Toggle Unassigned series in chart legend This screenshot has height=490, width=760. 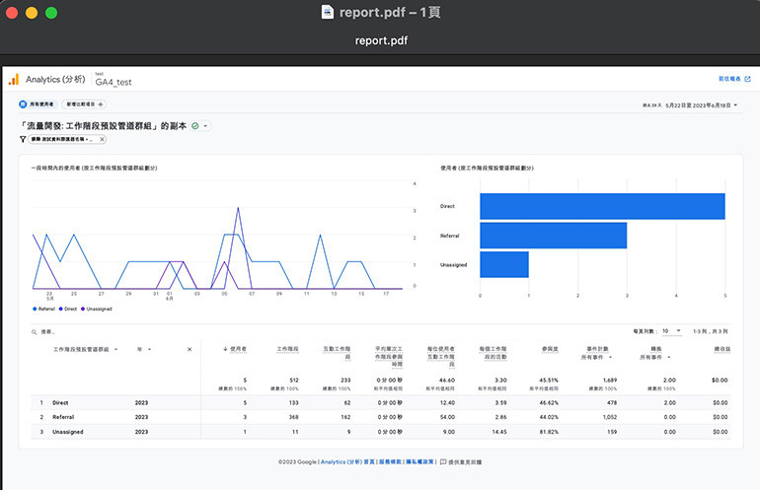97,309
